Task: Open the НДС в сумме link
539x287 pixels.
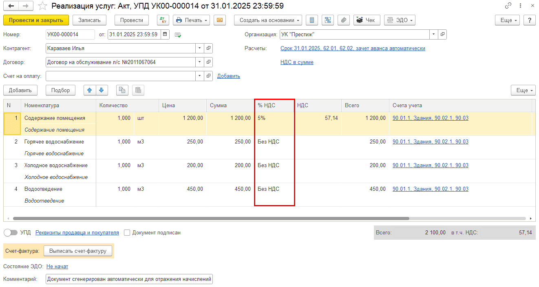Action: coord(297,62)
